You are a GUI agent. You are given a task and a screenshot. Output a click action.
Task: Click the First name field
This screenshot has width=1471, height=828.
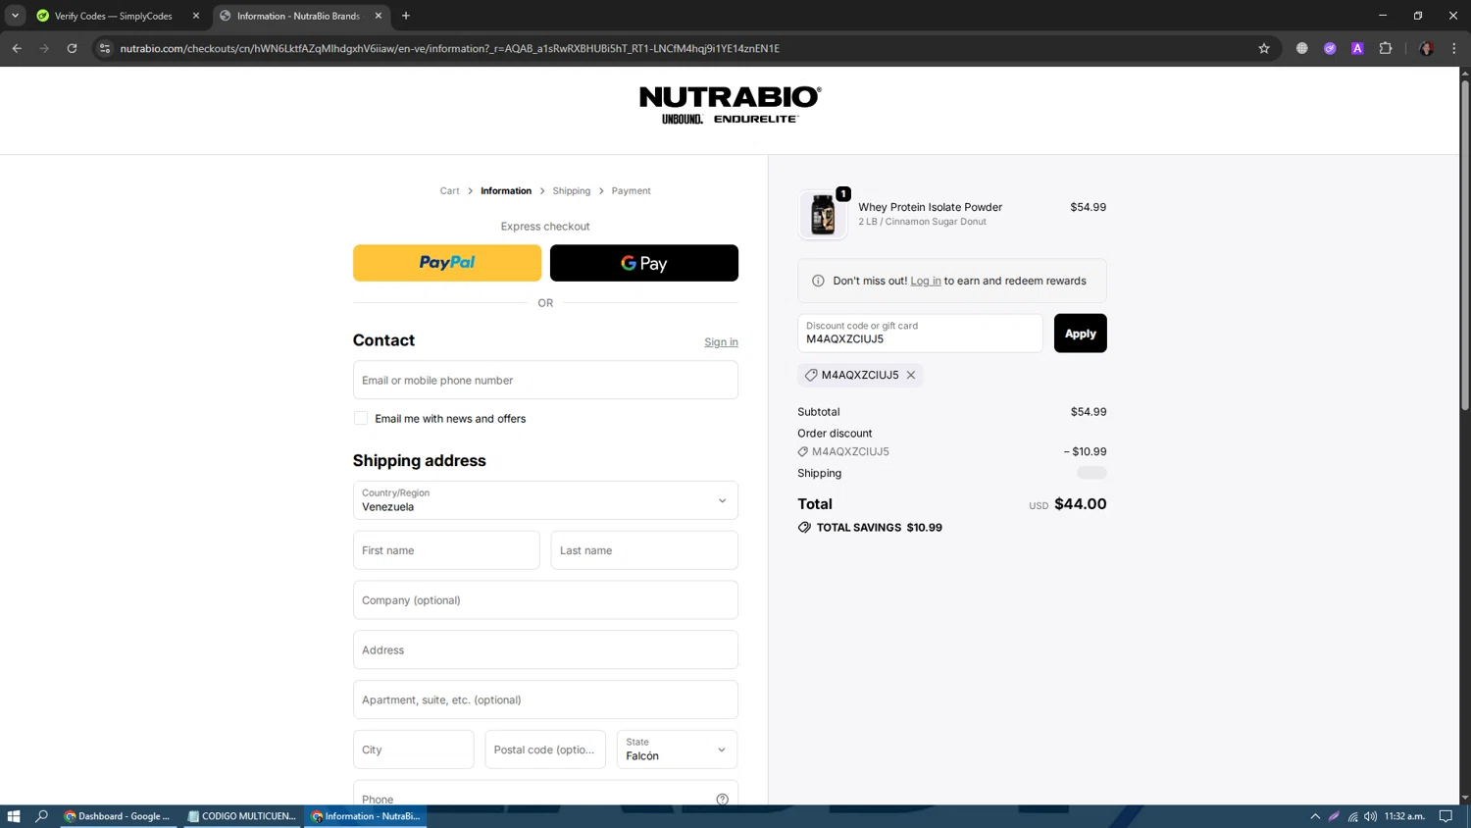446,550
